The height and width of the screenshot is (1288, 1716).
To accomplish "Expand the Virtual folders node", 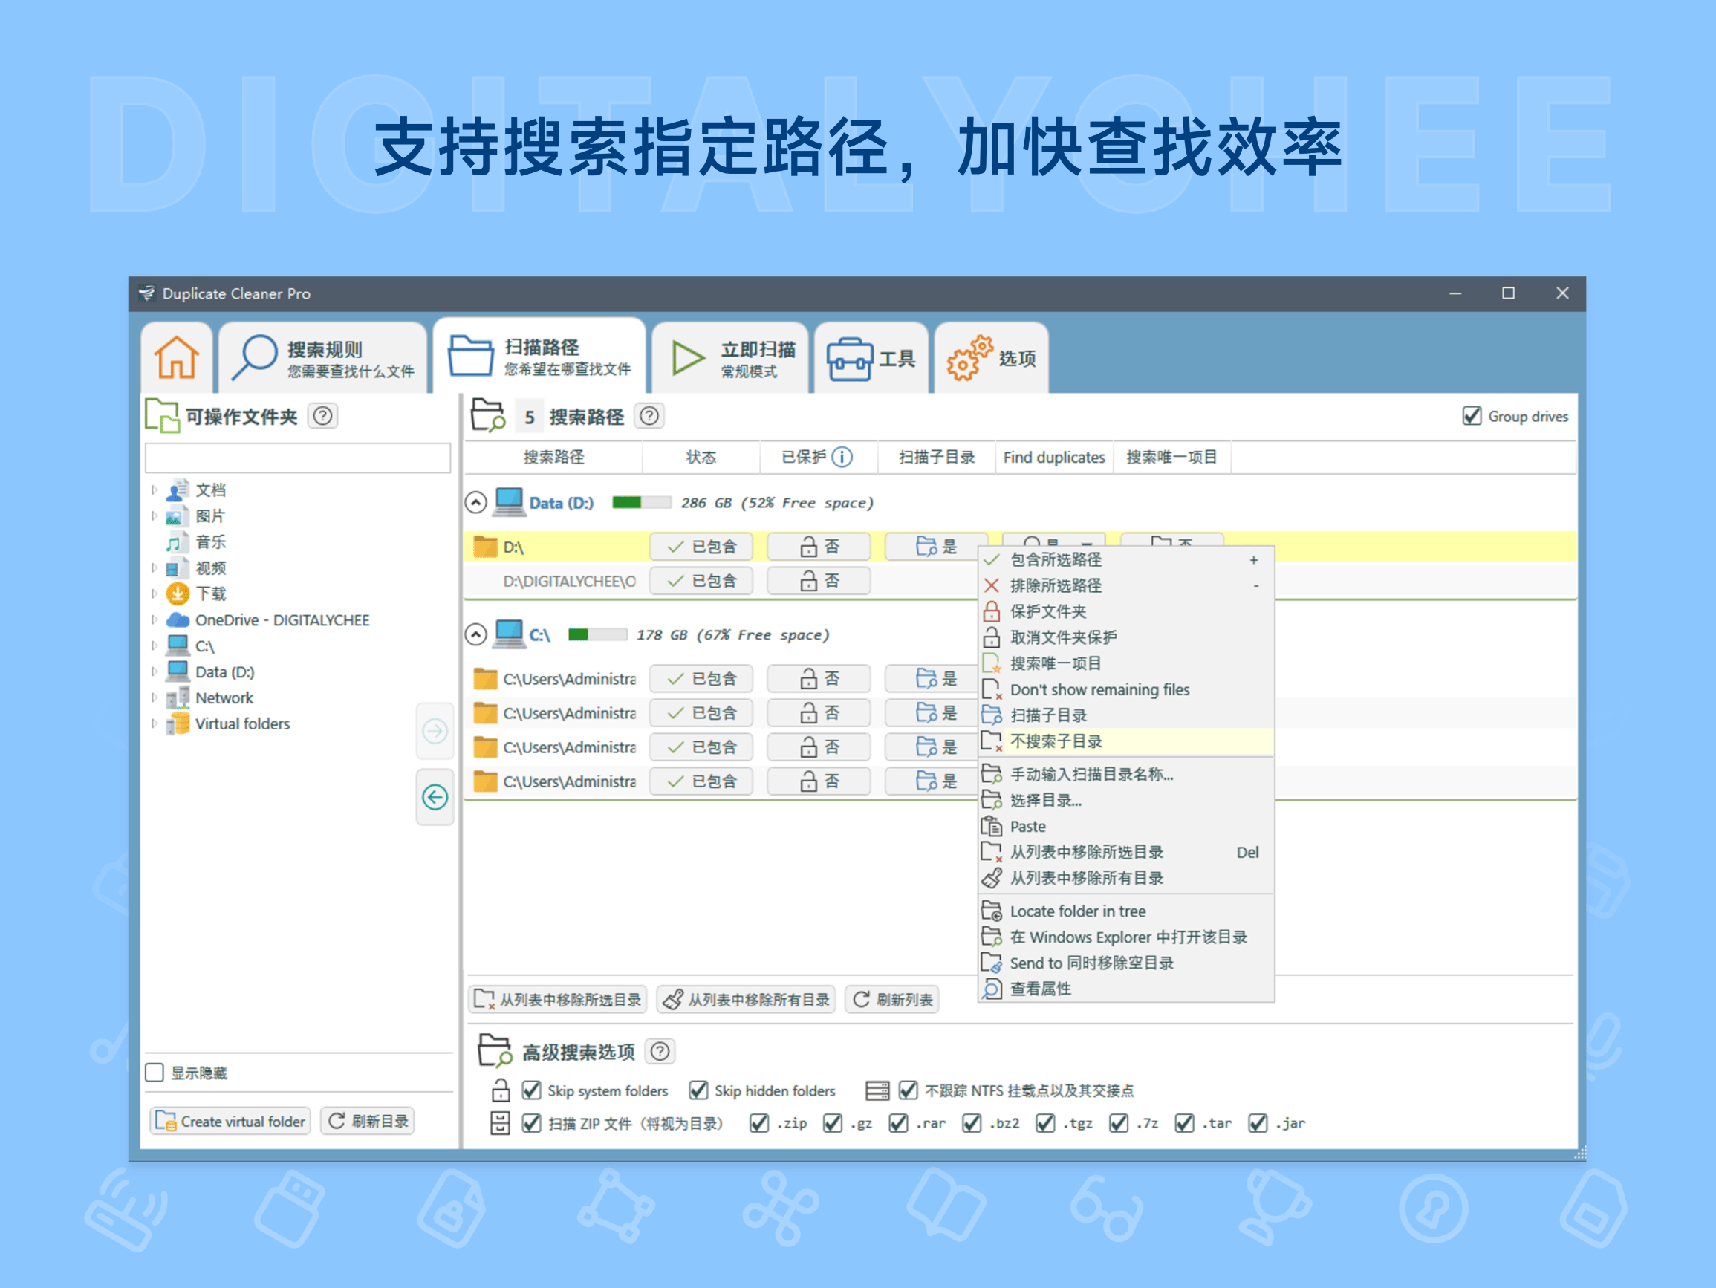I will coord(155,723).
